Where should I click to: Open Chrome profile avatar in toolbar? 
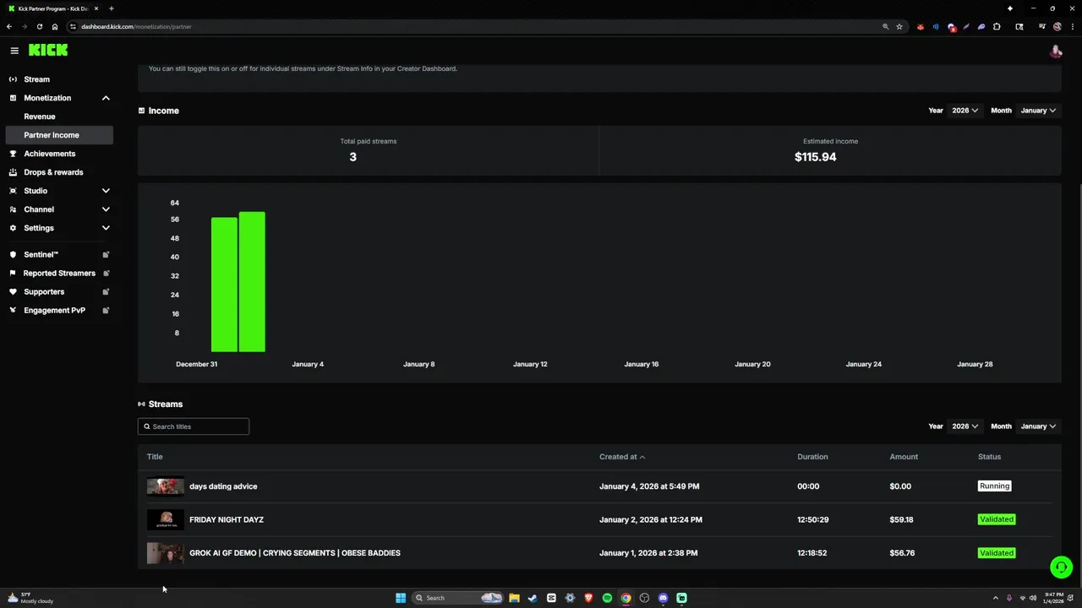[x=1057, y=26]
